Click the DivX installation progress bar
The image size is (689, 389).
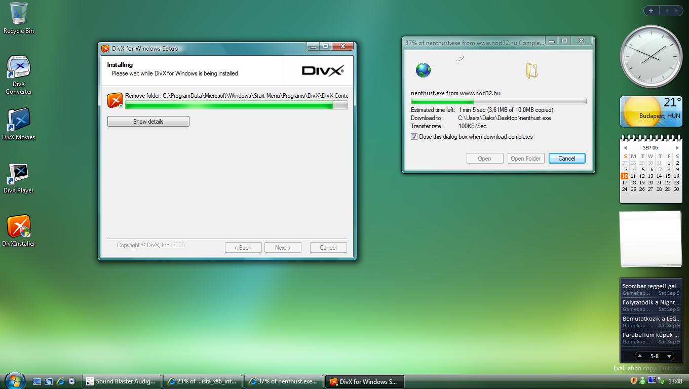[x=237, y=105]
